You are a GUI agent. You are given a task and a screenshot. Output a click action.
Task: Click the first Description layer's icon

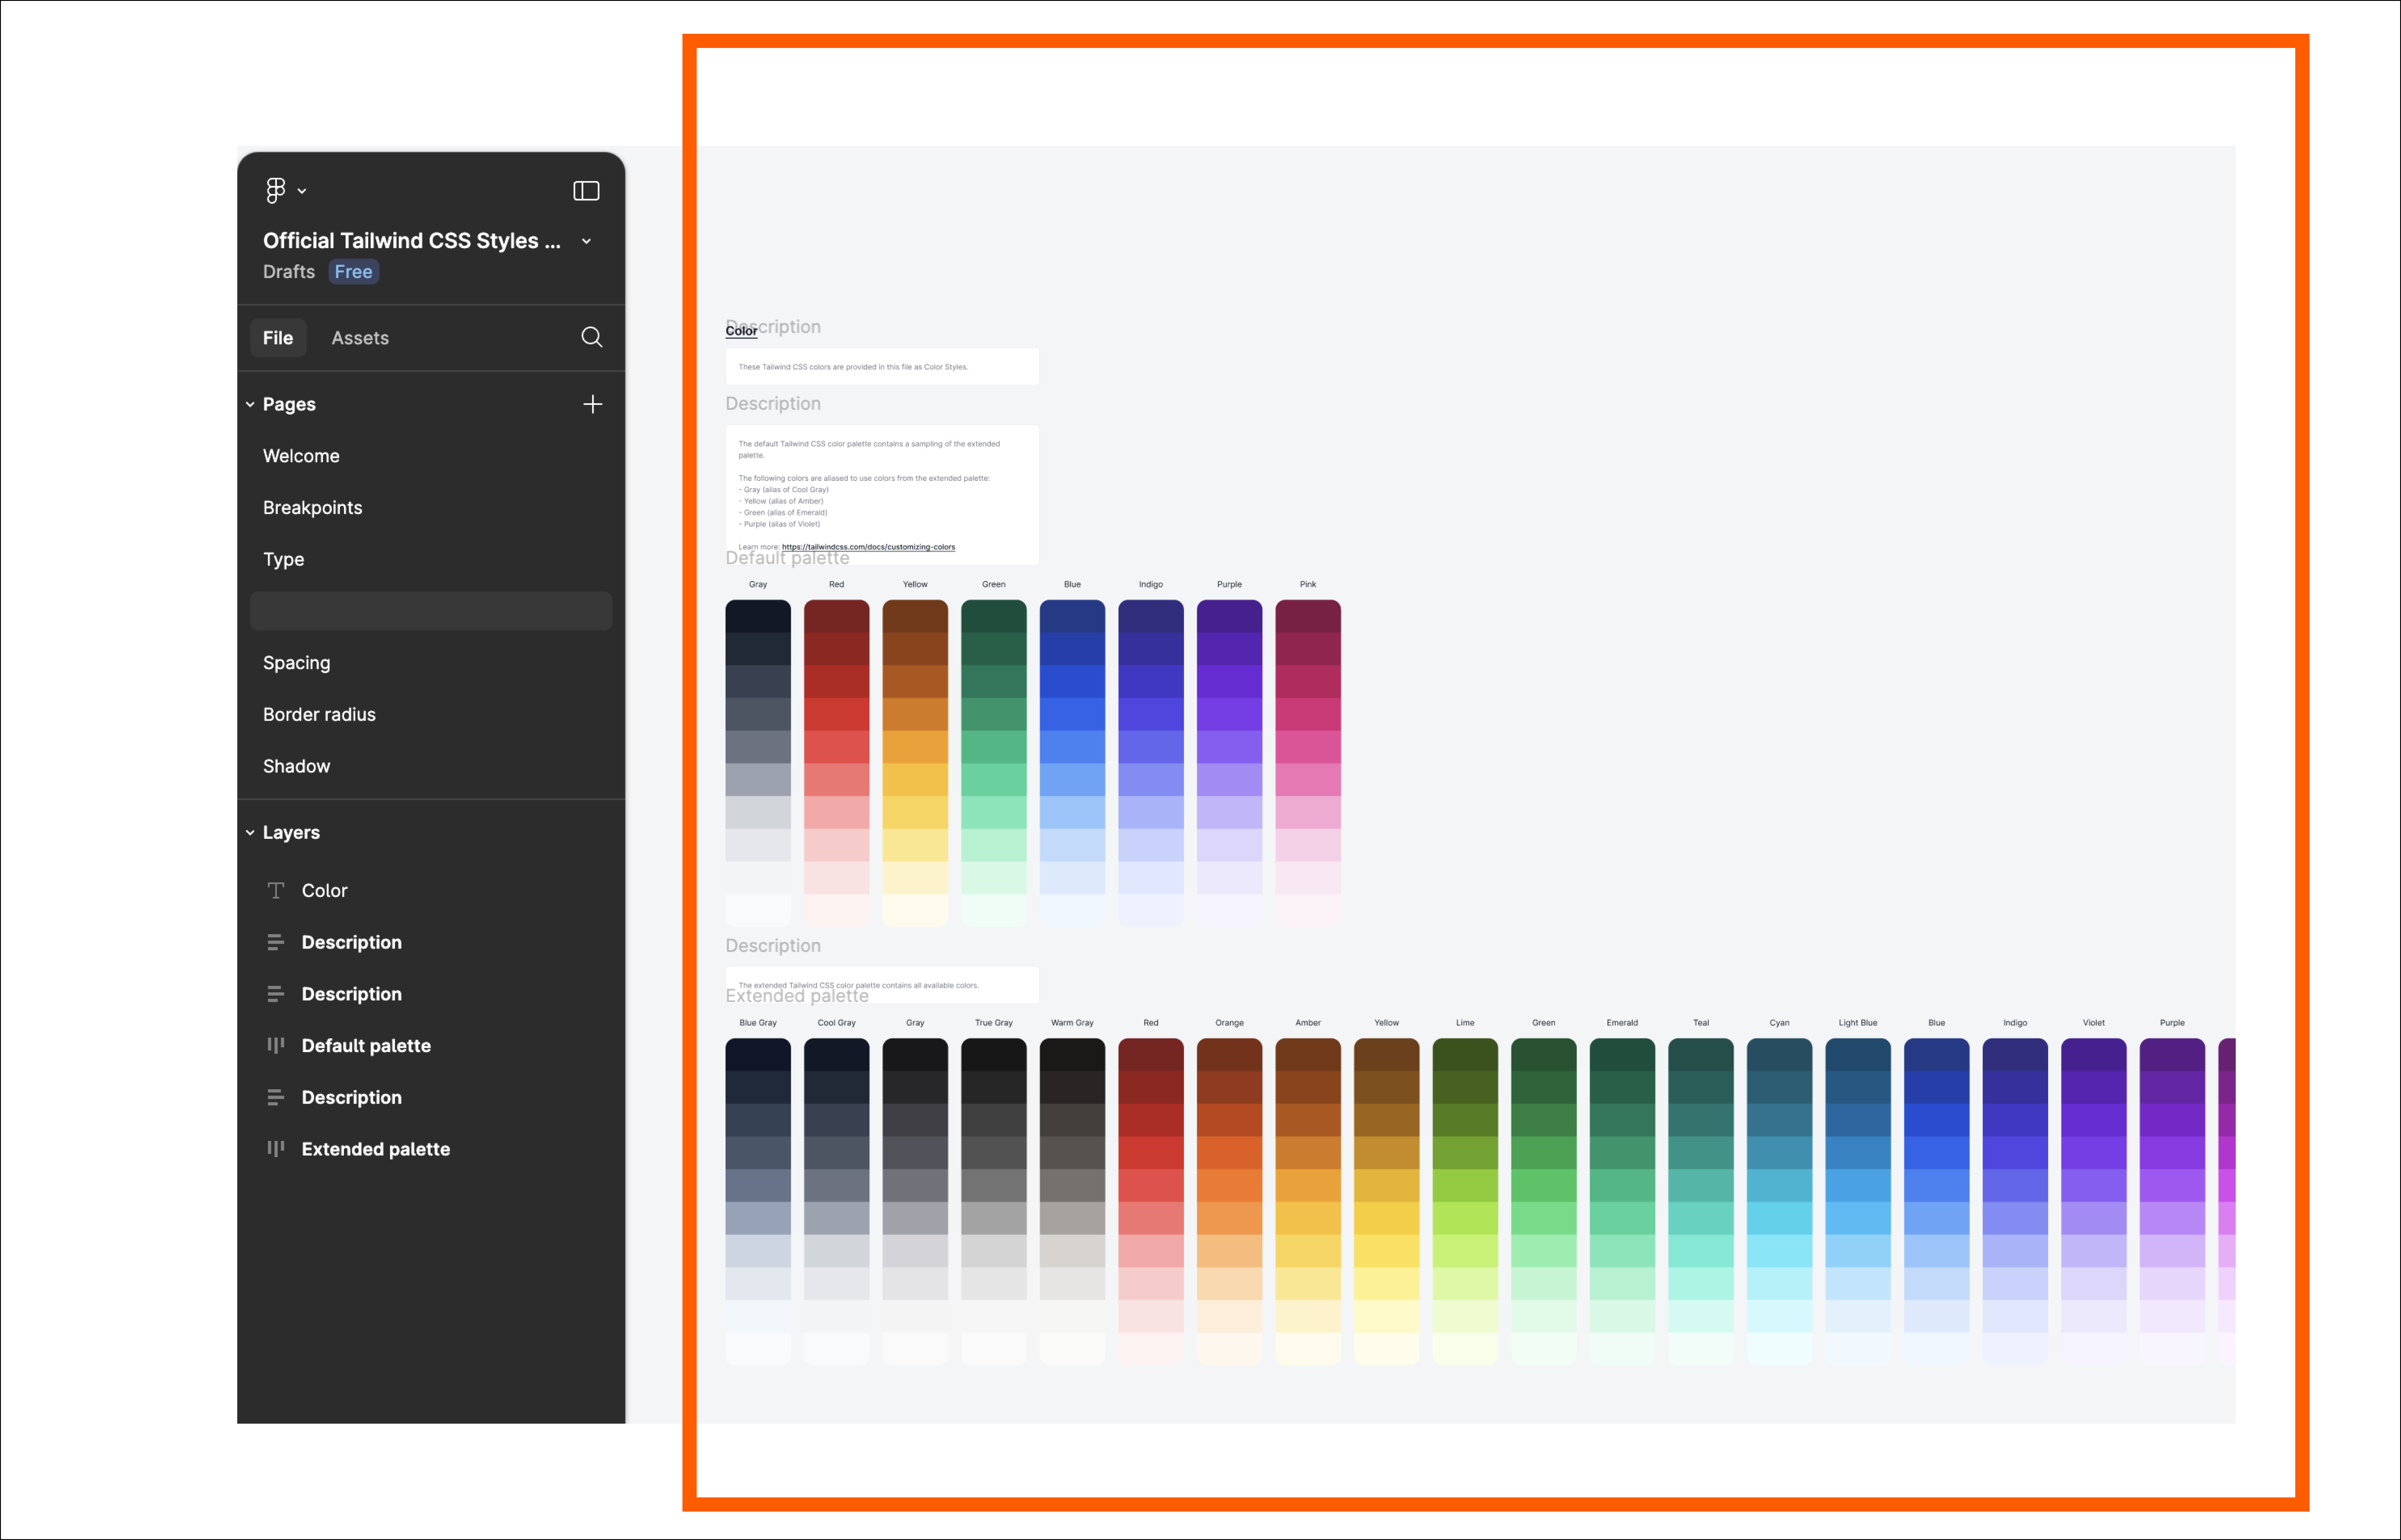276,942
